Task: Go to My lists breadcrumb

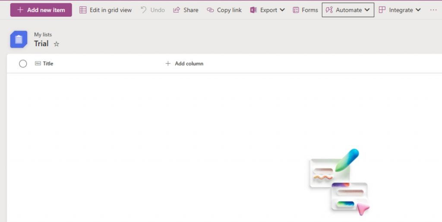Action: pyautogui.click(x=43, y=35)
